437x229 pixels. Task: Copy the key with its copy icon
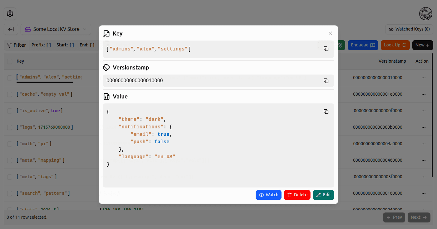tap(326, 49)
